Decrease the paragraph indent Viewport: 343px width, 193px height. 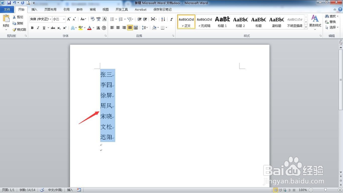(139, 19)
